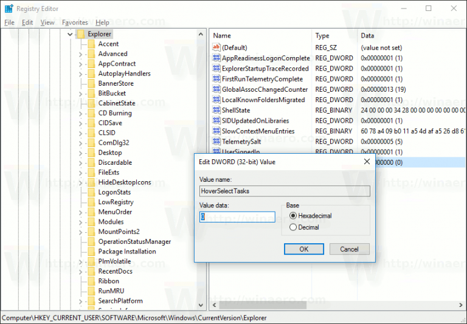Select the TelemetrySalt DWORD icon

point(216,141)
